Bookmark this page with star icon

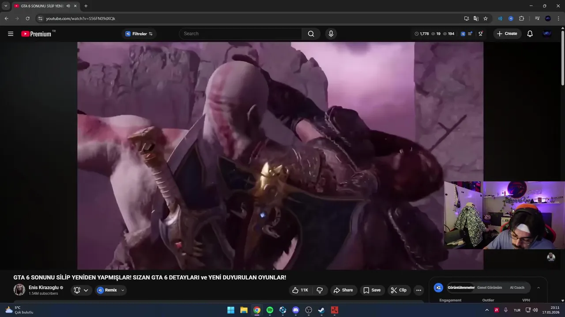pyautogui.click(x=486, y=18)
